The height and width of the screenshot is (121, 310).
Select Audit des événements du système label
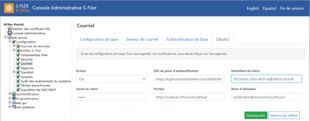coord(46,81)
